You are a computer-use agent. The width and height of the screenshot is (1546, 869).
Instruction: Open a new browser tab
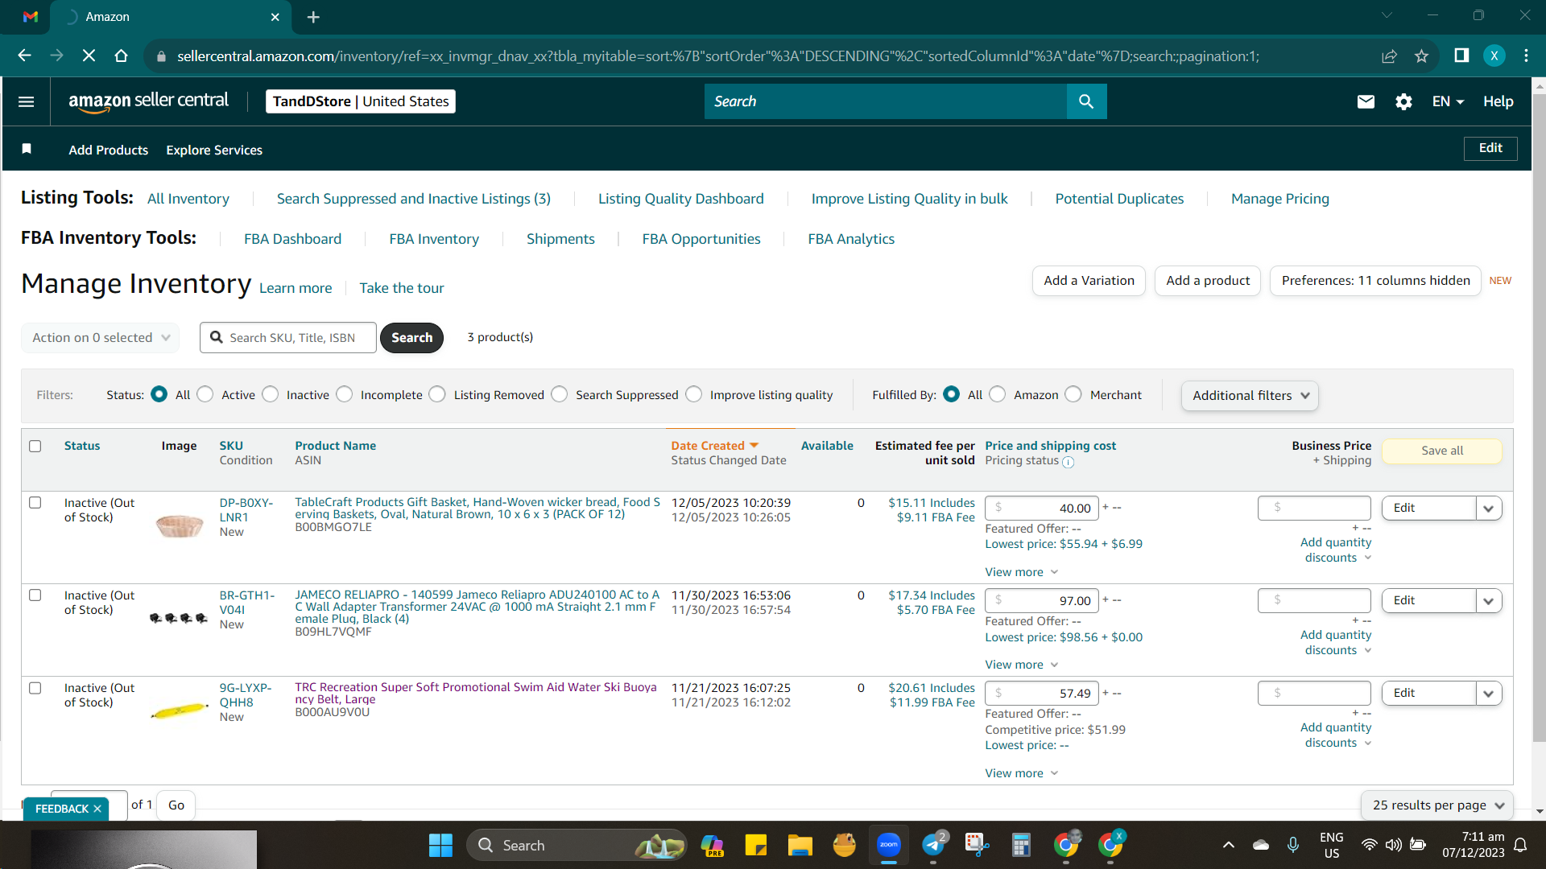pyautogui.click(x=313, y=17)
